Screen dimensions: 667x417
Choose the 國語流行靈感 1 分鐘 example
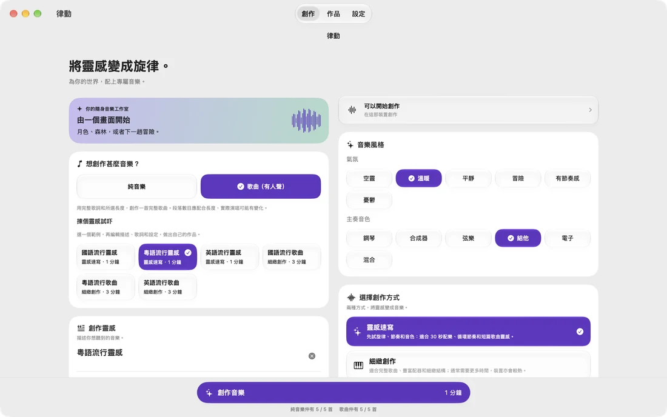click(106, 257)
